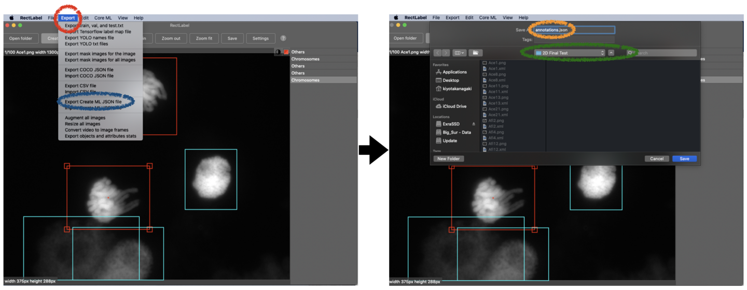The height and width of the screenshot is (290, 747).
Task: Click Cancel in the save dialog
Action: point(656,158)
